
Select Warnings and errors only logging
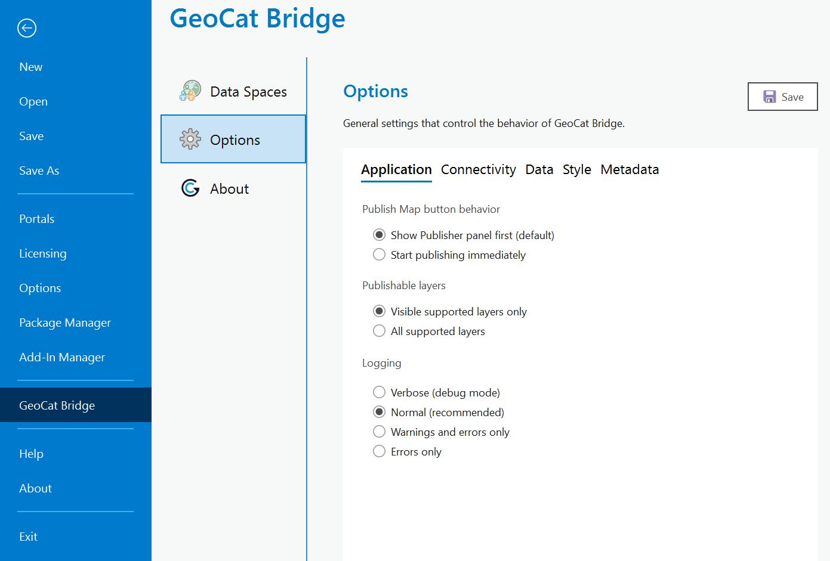379,432
